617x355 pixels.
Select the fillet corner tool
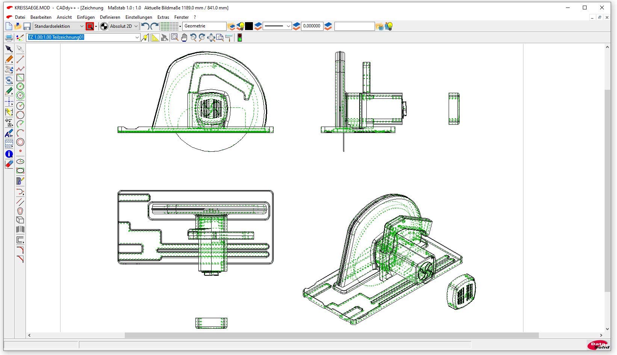coord(20,250)
